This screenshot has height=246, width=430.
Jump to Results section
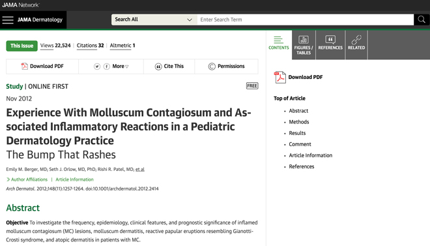coord(297,133)
